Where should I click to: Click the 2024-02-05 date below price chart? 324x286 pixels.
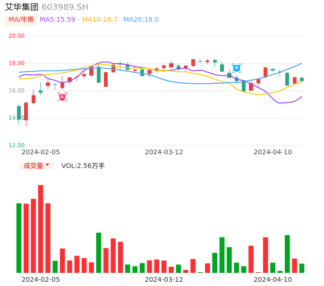tap(41, 152)
